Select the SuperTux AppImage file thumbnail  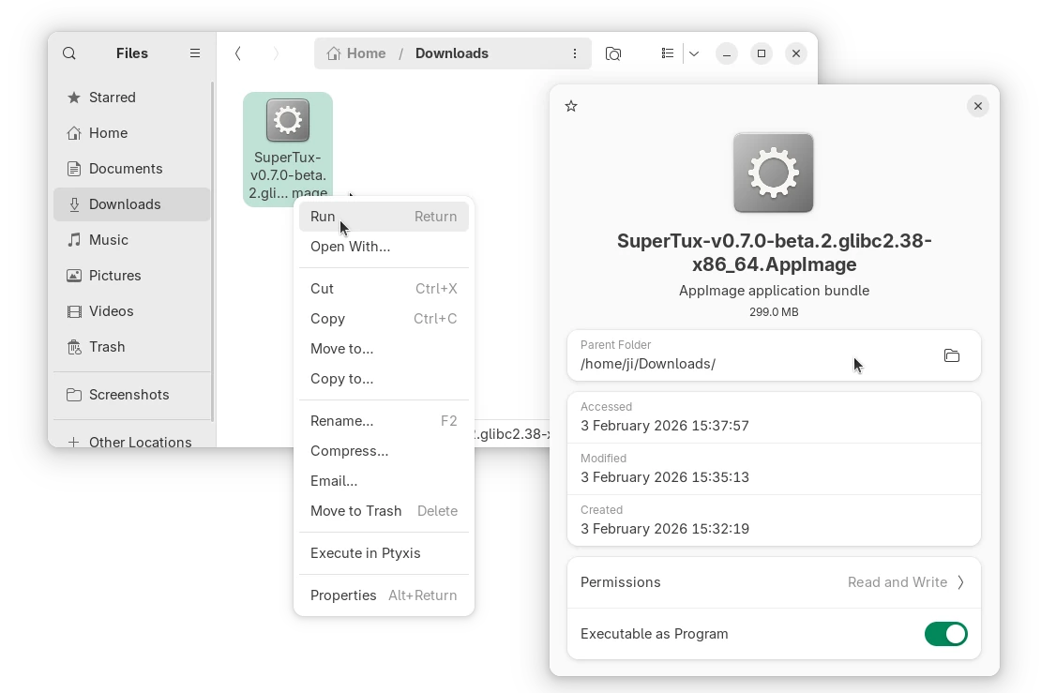point(288,121)
